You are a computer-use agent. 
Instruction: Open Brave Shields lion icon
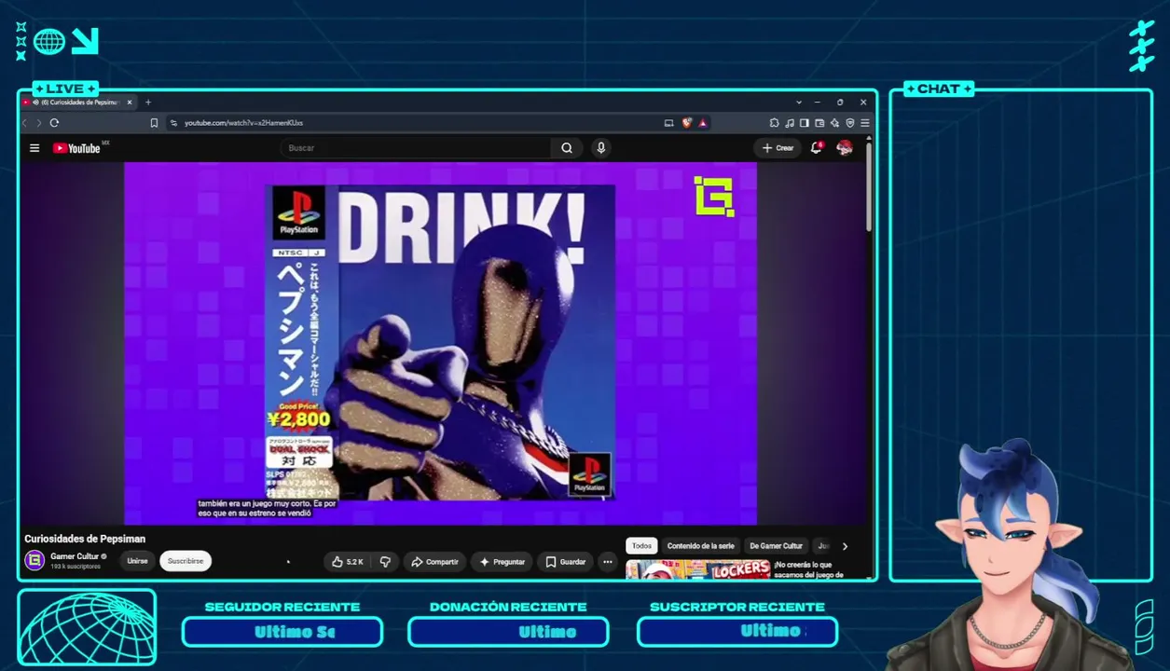coord(687,123)
